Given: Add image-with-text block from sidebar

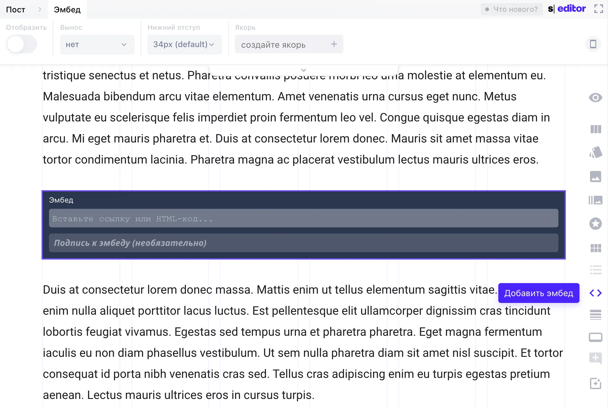Looking at the screenshot, I should tap(596, 200).
